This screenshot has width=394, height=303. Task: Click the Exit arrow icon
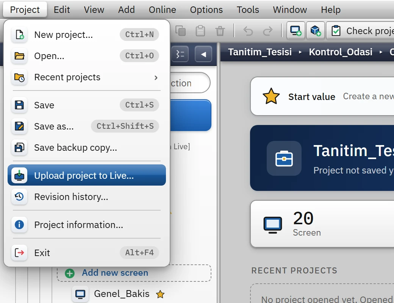[19, 253]
